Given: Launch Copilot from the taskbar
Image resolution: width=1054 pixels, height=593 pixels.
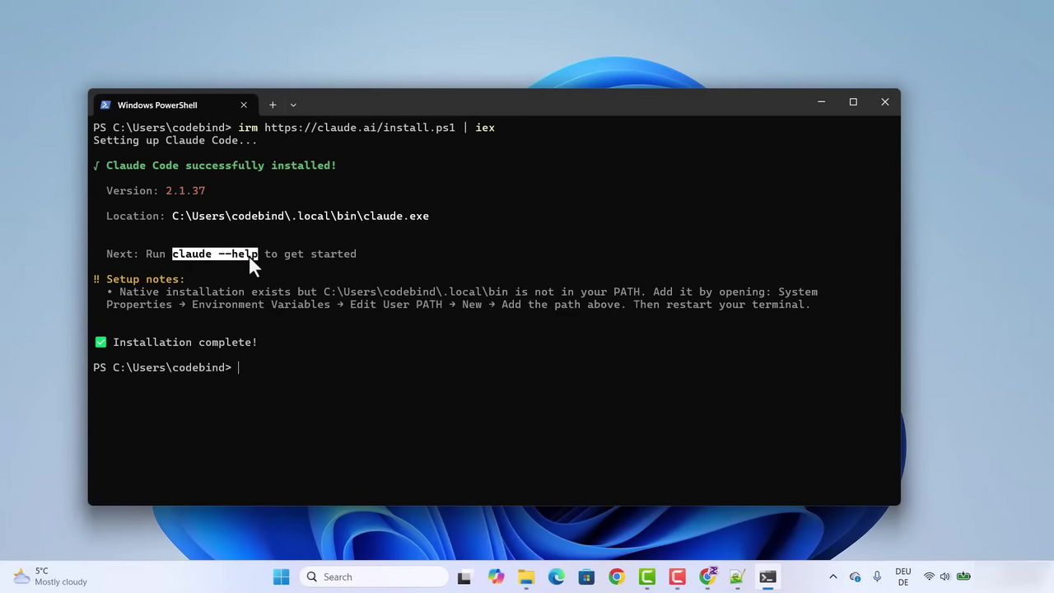Looking at the screenshot, I should click(x=496, y=577).
